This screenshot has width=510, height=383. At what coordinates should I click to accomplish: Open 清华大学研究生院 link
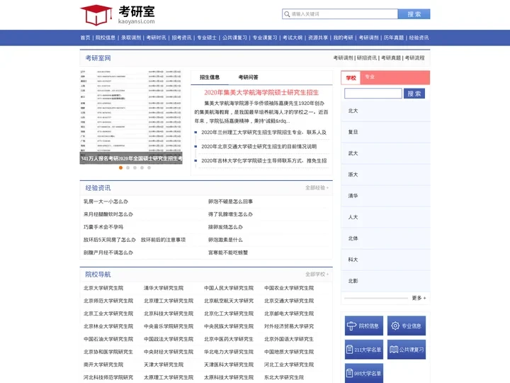pos(164,288)
